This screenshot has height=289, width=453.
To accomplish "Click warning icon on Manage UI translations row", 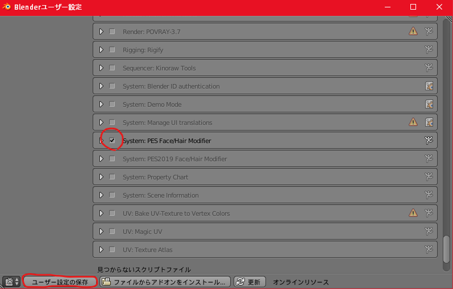I will click(413, 122).
